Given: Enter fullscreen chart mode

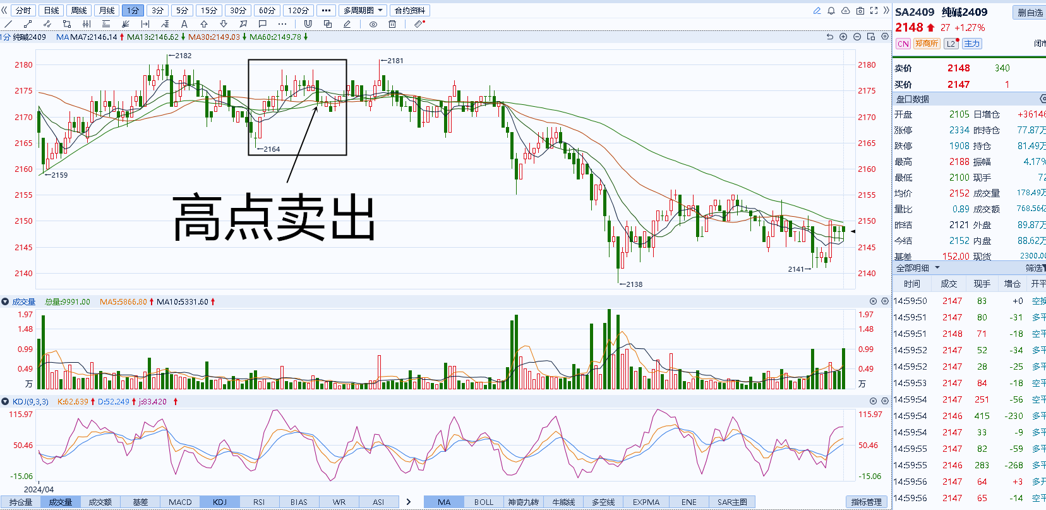Looking at the screenshot, I should pos(874,11).
